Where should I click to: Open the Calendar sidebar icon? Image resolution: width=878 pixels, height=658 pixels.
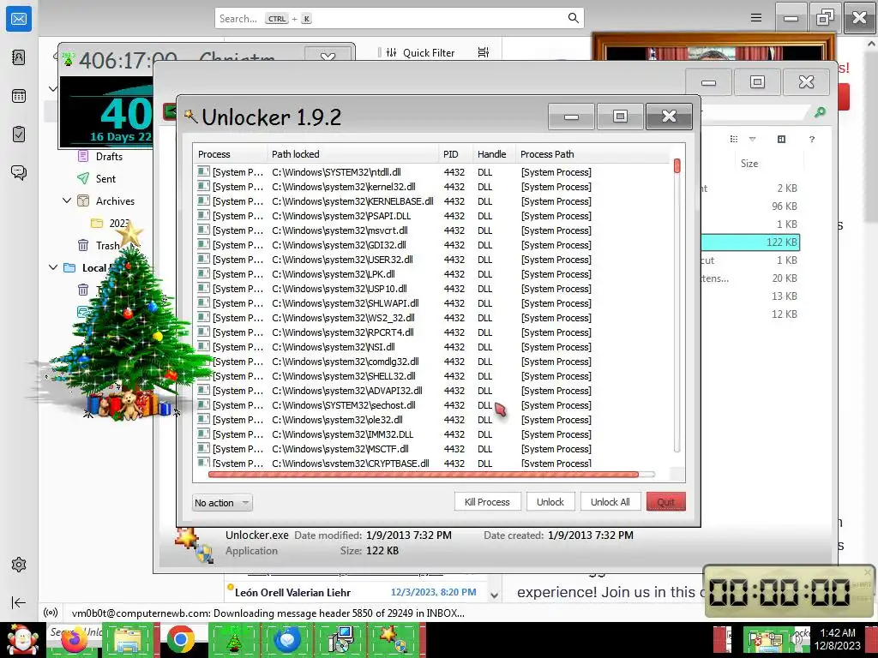coord(19,96)
